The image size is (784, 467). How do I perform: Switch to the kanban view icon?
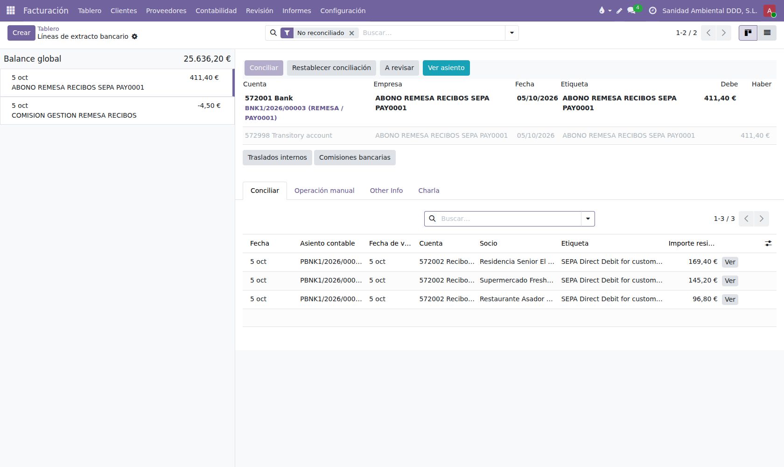748,33
